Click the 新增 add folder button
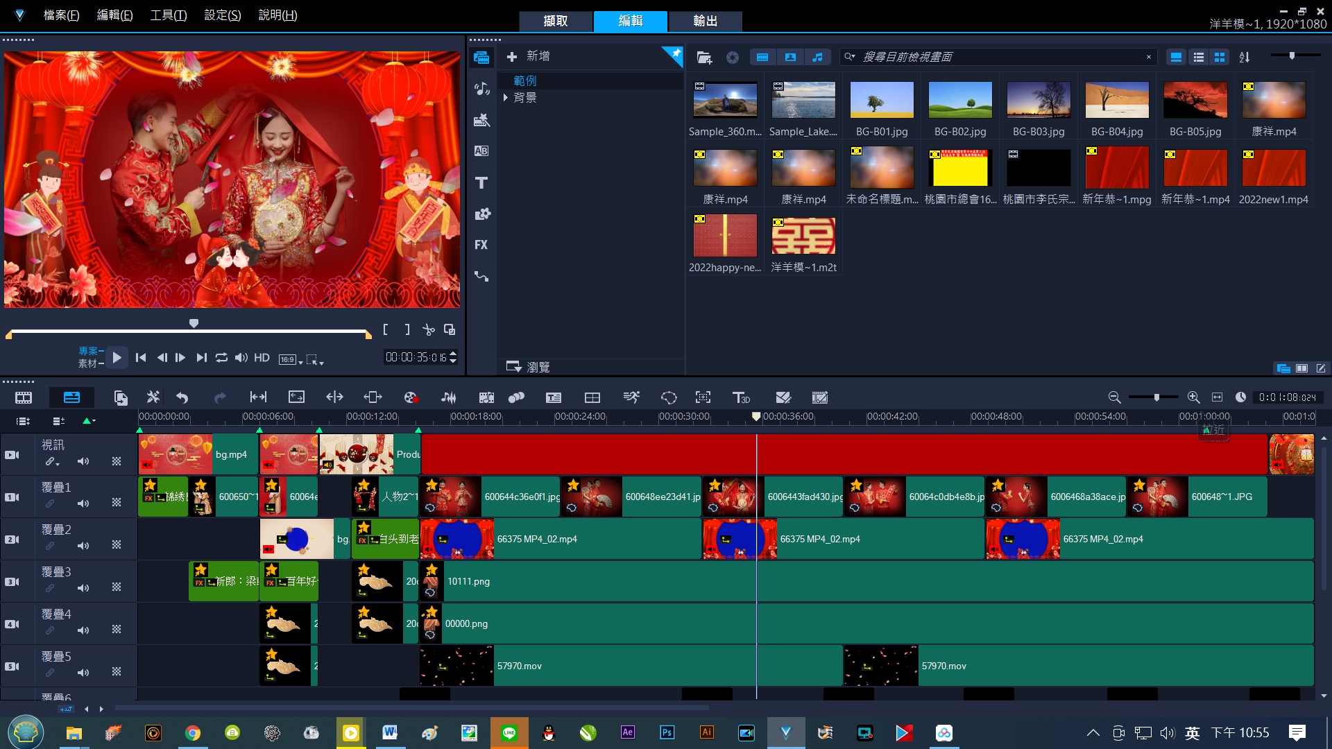The width and height of the screenshot is (1332, 749). pos(528,56)
